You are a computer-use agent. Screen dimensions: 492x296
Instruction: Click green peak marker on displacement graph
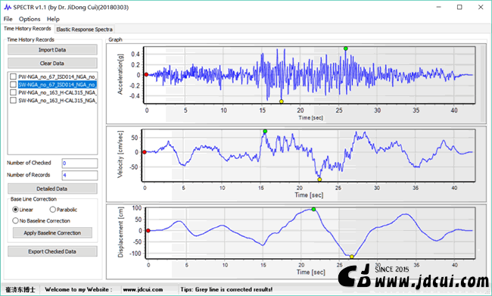click(313, 209)
